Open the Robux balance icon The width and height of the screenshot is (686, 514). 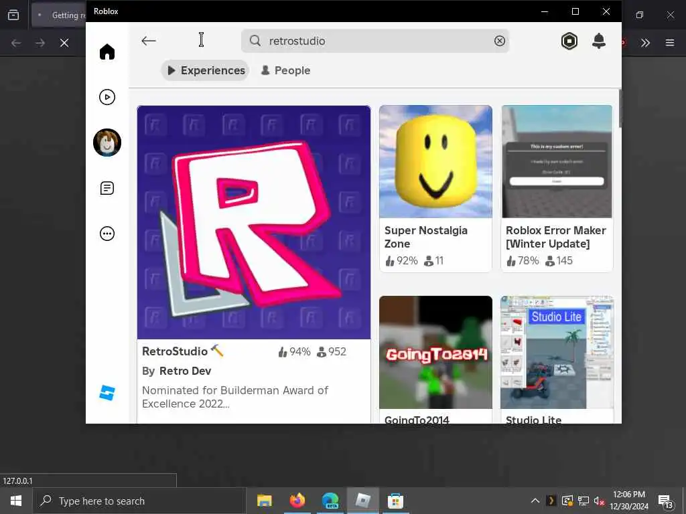tap(569, 41)
